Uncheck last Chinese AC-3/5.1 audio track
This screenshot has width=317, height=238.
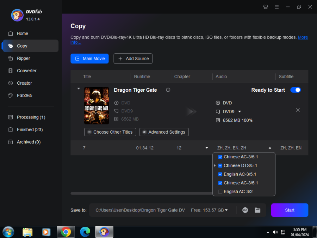[x=220, y=183]
